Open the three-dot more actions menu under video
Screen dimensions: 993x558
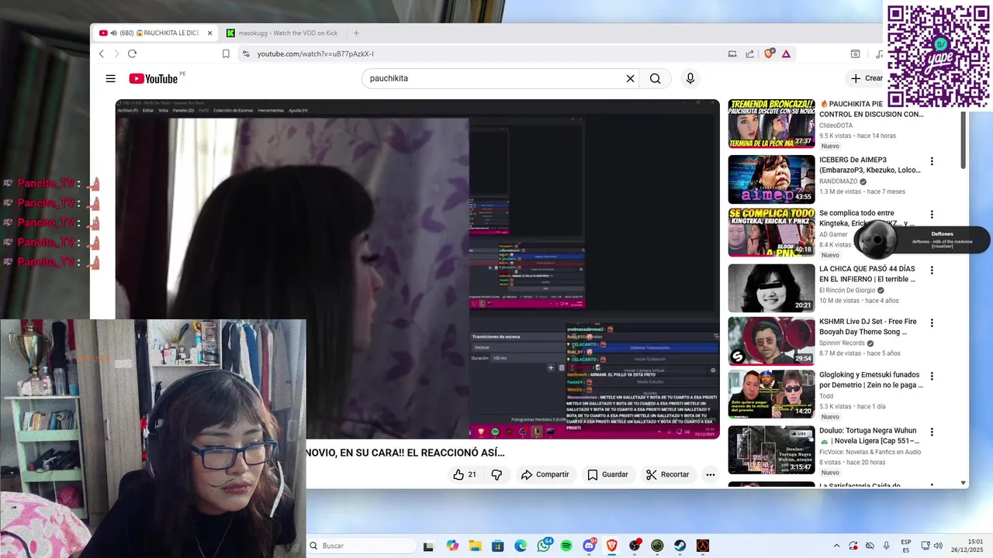710,474
